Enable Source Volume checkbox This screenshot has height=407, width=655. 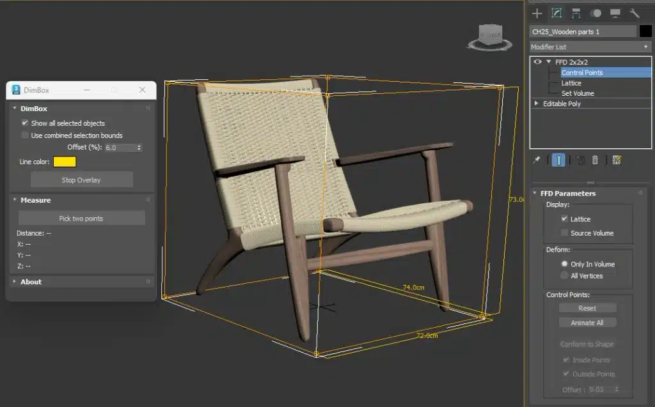tap(564, 233)
